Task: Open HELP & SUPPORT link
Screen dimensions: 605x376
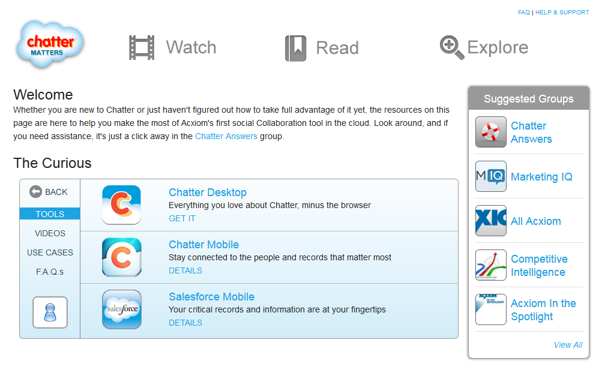Action: (x=562, y=13)
